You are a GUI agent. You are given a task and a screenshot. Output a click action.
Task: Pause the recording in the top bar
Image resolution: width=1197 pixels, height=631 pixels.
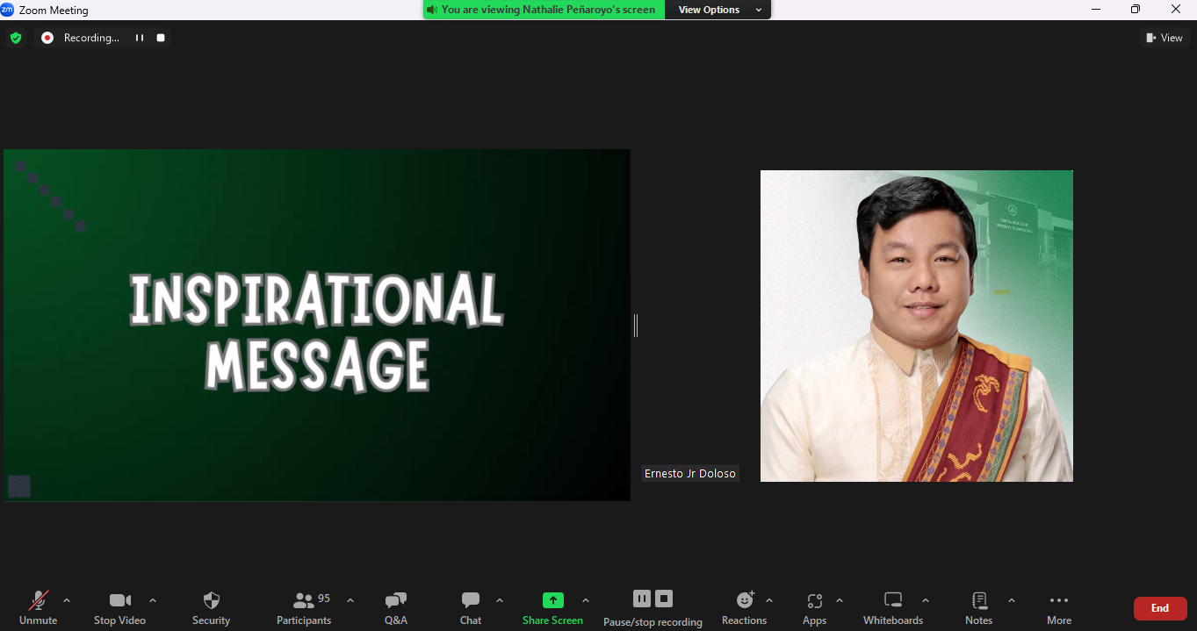tap(139, 38)
